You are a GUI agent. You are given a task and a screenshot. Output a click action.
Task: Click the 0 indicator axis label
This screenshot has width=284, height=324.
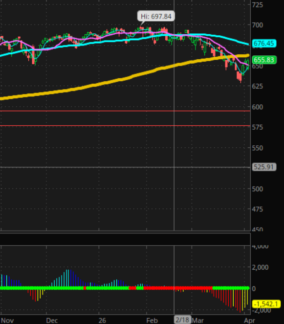coord(254,288)
